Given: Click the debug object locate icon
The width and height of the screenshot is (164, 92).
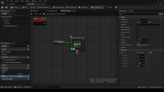Looking at the screenshot, I should click(116, 7).
